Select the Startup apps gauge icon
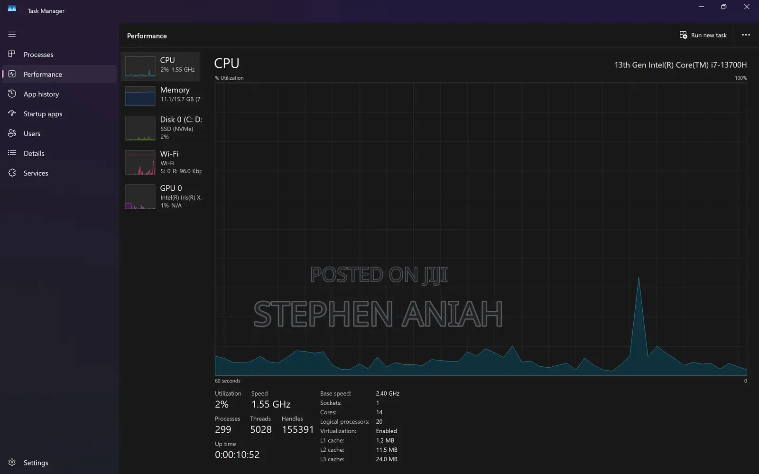The height and width of the screenshot is (474, 759). coord(12,113)
